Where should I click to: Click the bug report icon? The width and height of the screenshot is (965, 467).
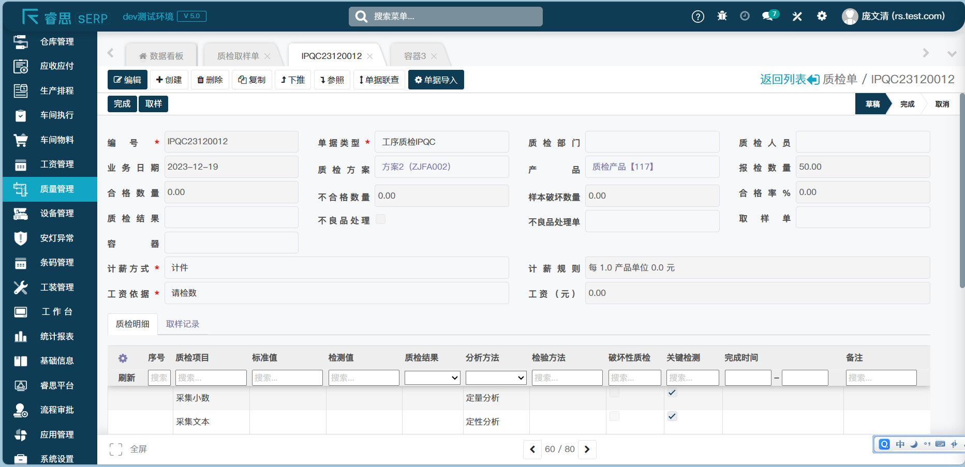[722, 16]
